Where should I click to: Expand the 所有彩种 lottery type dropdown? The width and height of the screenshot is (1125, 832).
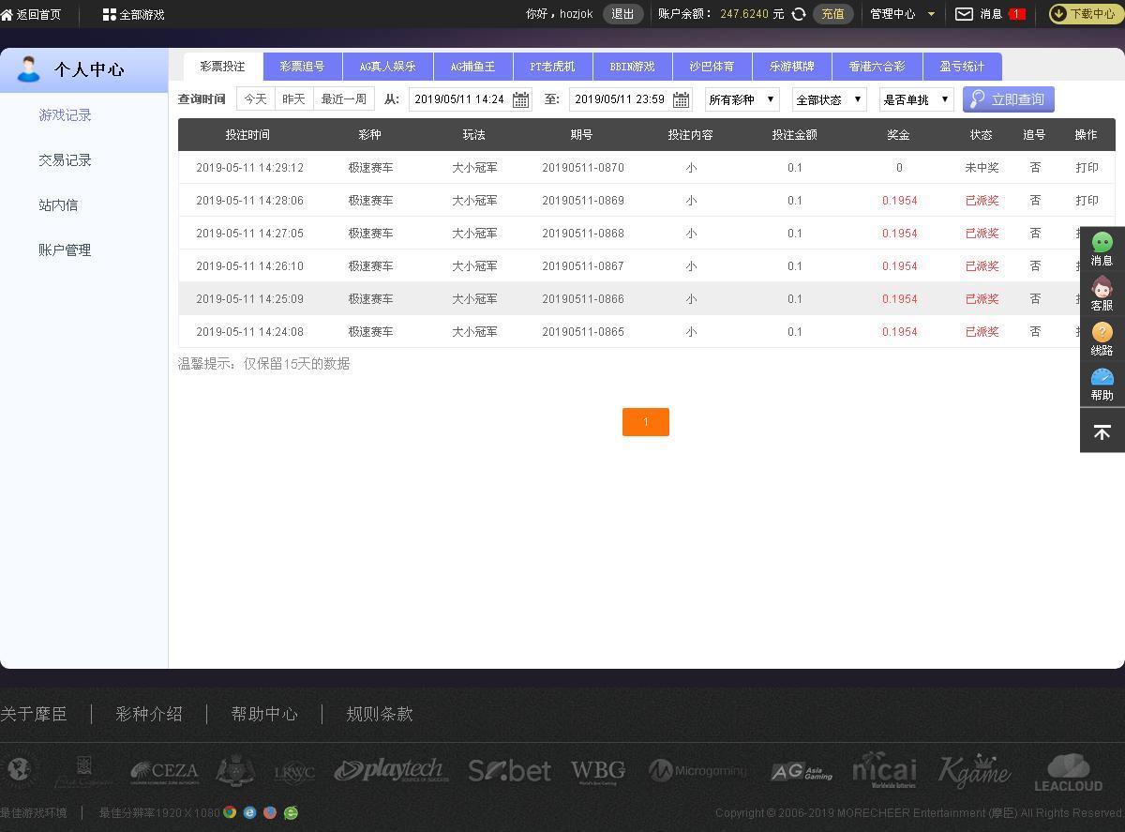click(742, 99)
